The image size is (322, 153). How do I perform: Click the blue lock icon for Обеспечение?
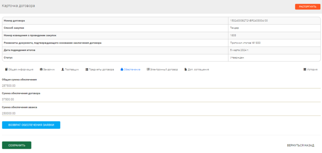(x=122, y=69)
